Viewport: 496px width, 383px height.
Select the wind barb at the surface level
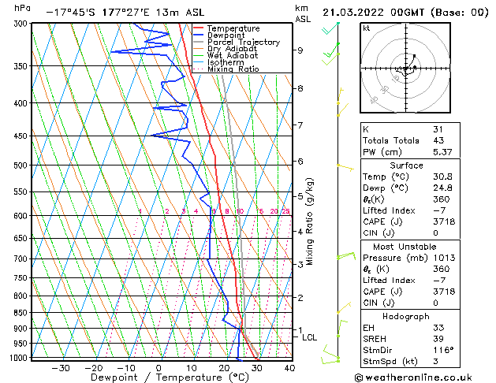(330, 357)
